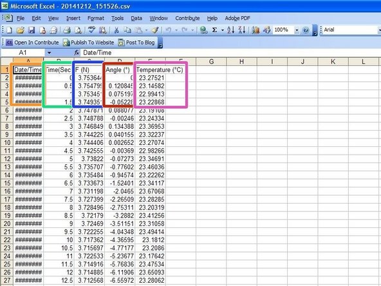Click the Excel document icon in menu bar
This screenshot has height=286, width=381.
[x=8, y=18]
